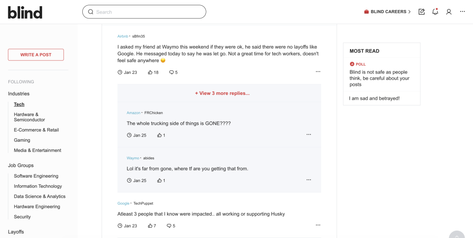Click the Write a Post button
This screenshot has width=473, height=238.
36,55
